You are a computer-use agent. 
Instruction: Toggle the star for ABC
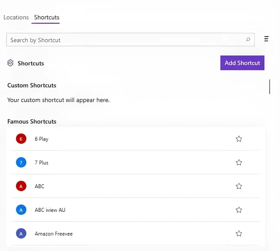coord(239,186)
